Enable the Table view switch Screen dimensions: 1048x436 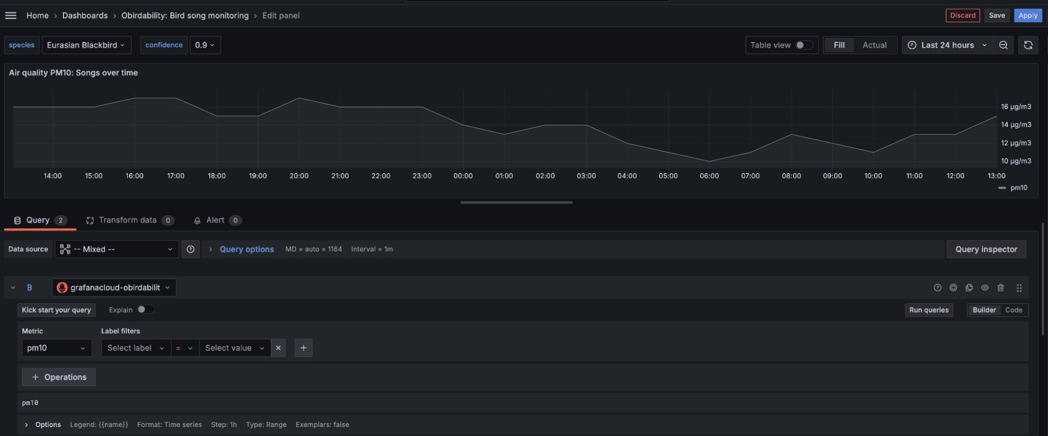click(804, 45)
